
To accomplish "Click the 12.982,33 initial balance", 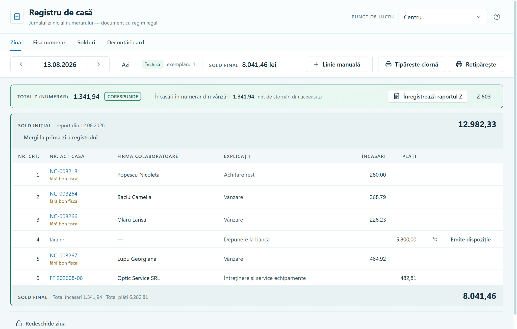I will (x=477, y=124).
